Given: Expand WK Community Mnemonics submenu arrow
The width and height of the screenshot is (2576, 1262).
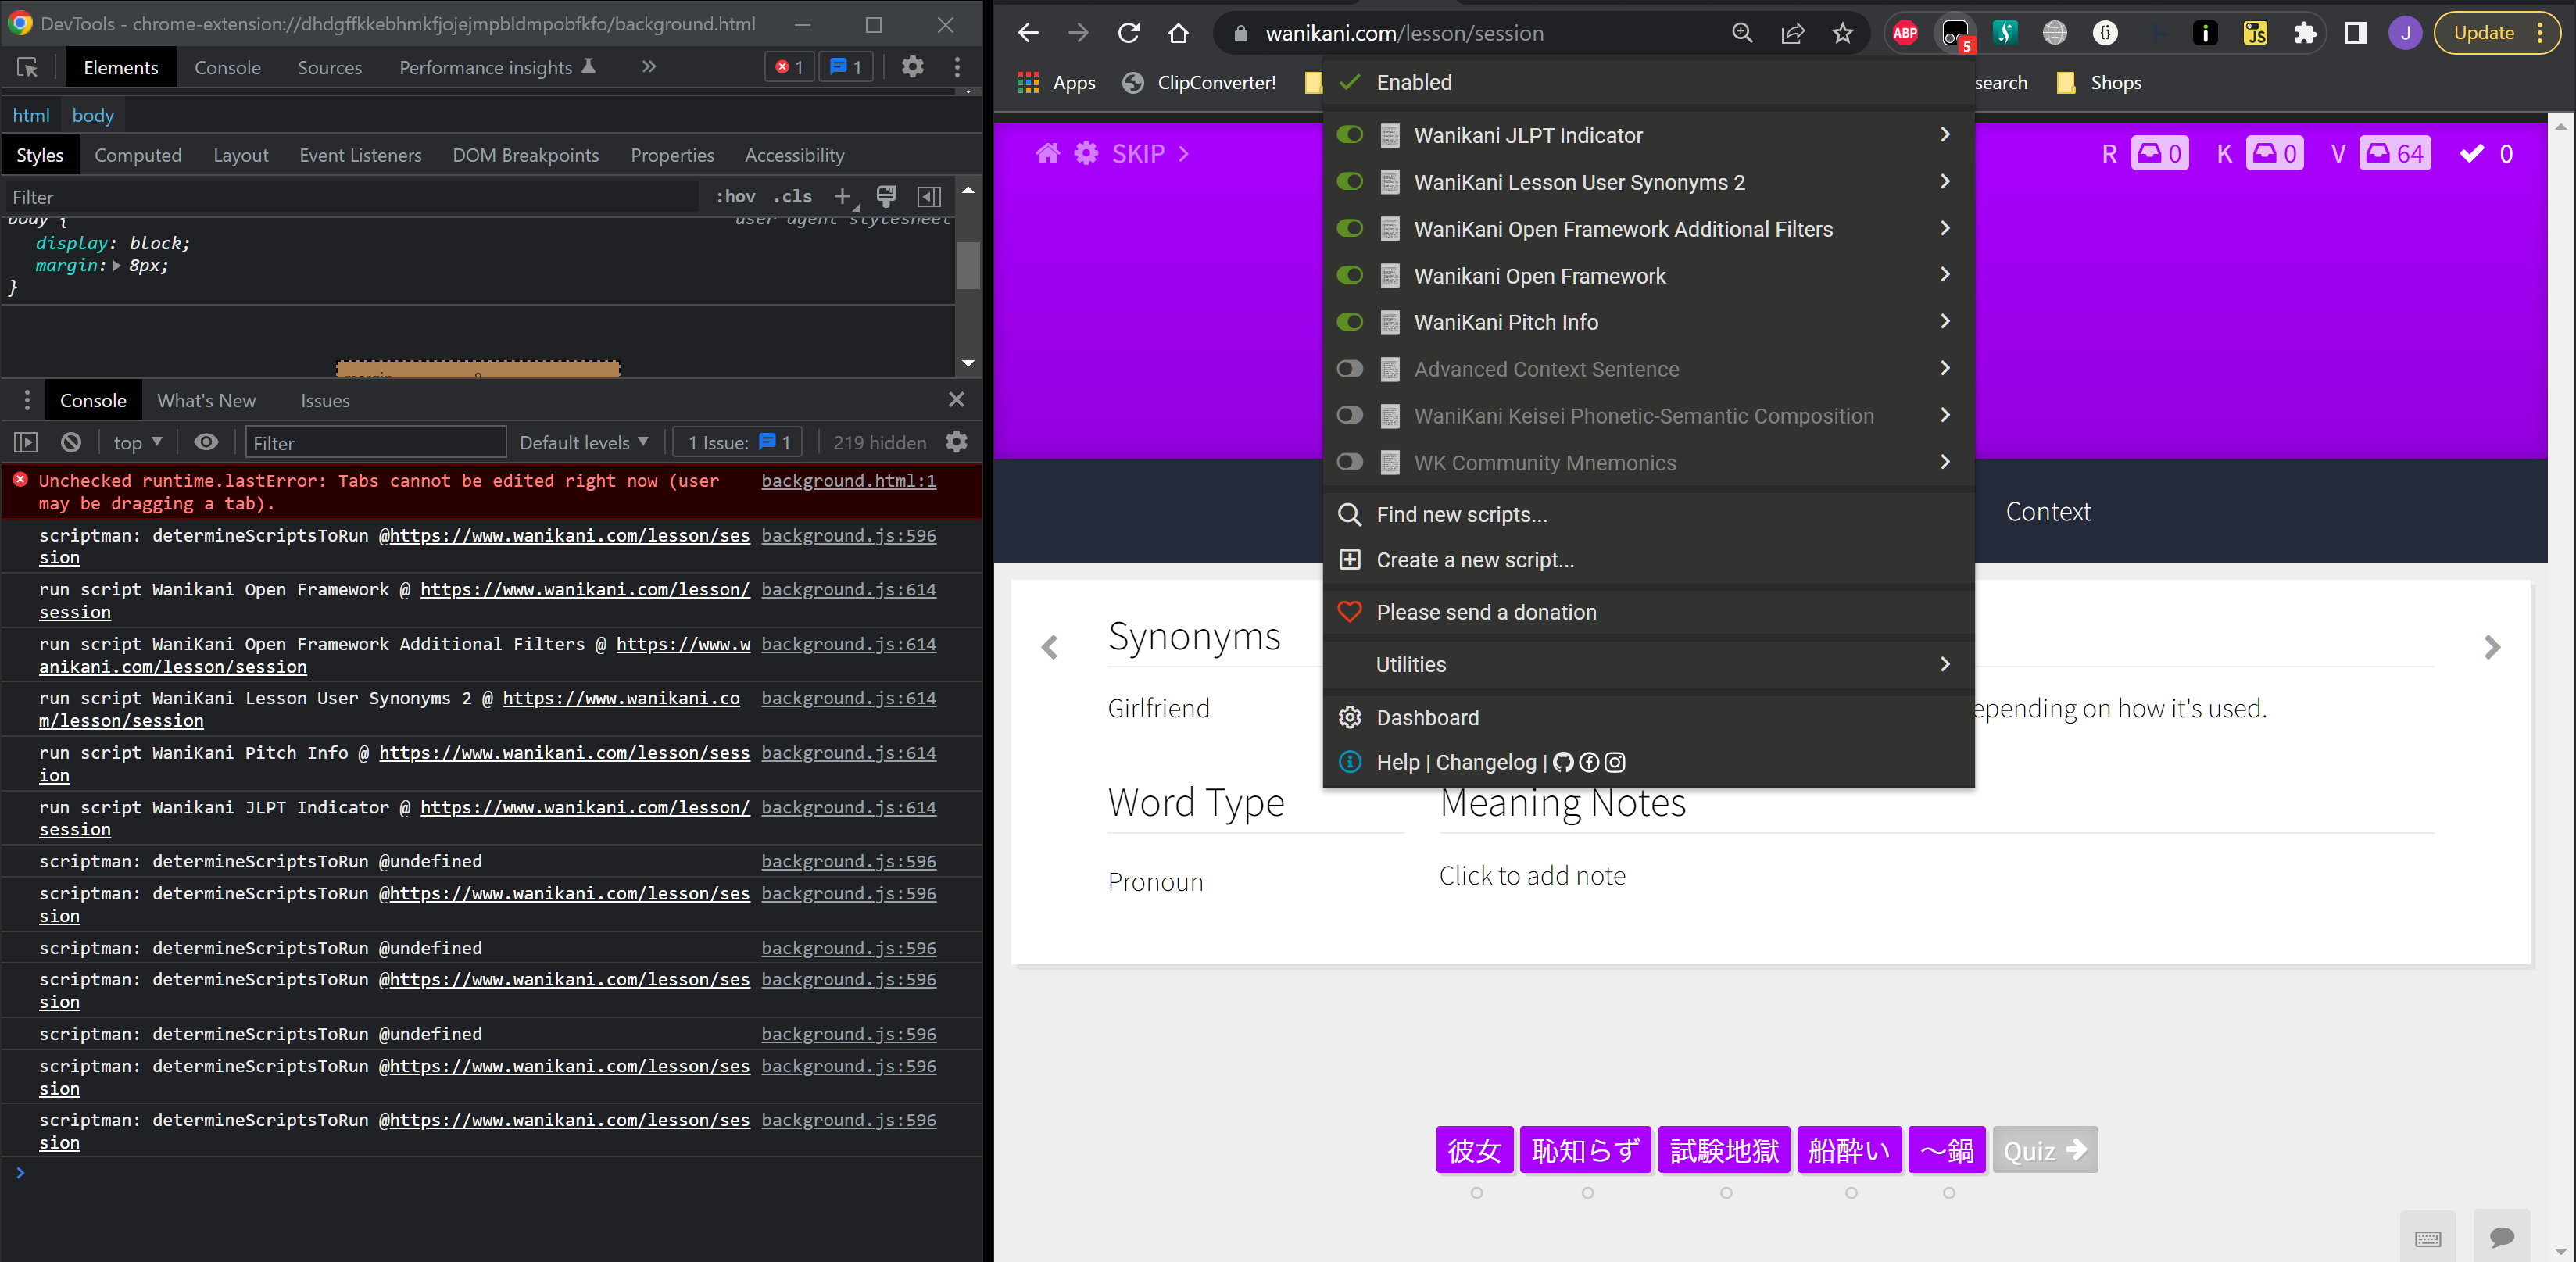Looking at the screenshot, I should (1945, 462).
